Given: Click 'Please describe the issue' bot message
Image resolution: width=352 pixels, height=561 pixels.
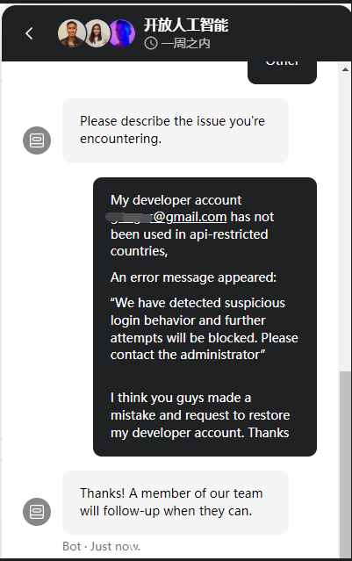Looking at the screenshot, I should (176, 131).
